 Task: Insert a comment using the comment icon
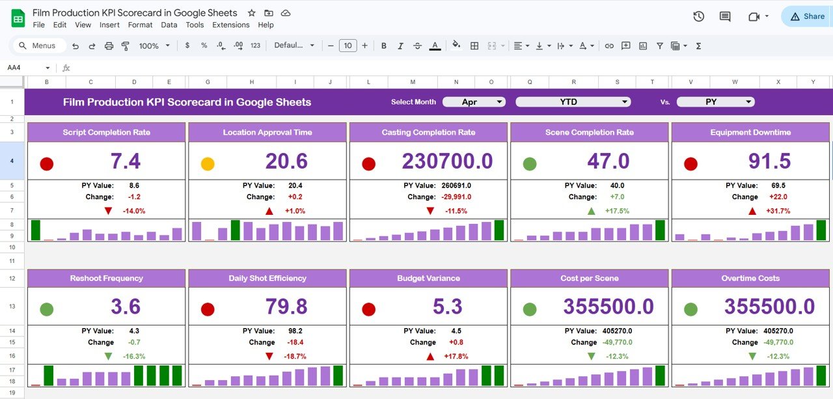(x=626, y=46)
